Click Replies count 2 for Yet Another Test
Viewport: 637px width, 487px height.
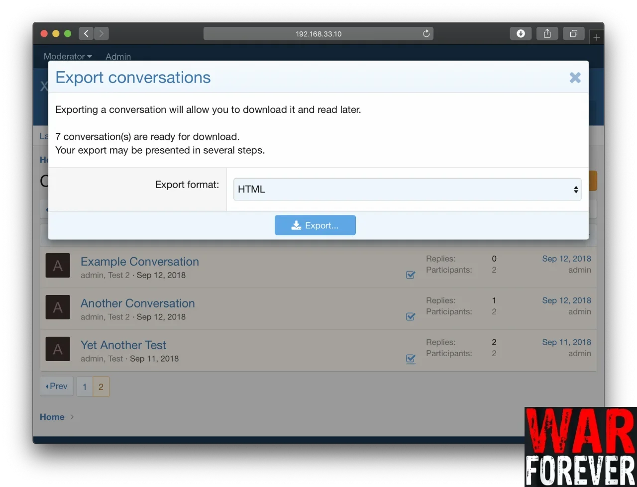494,342
